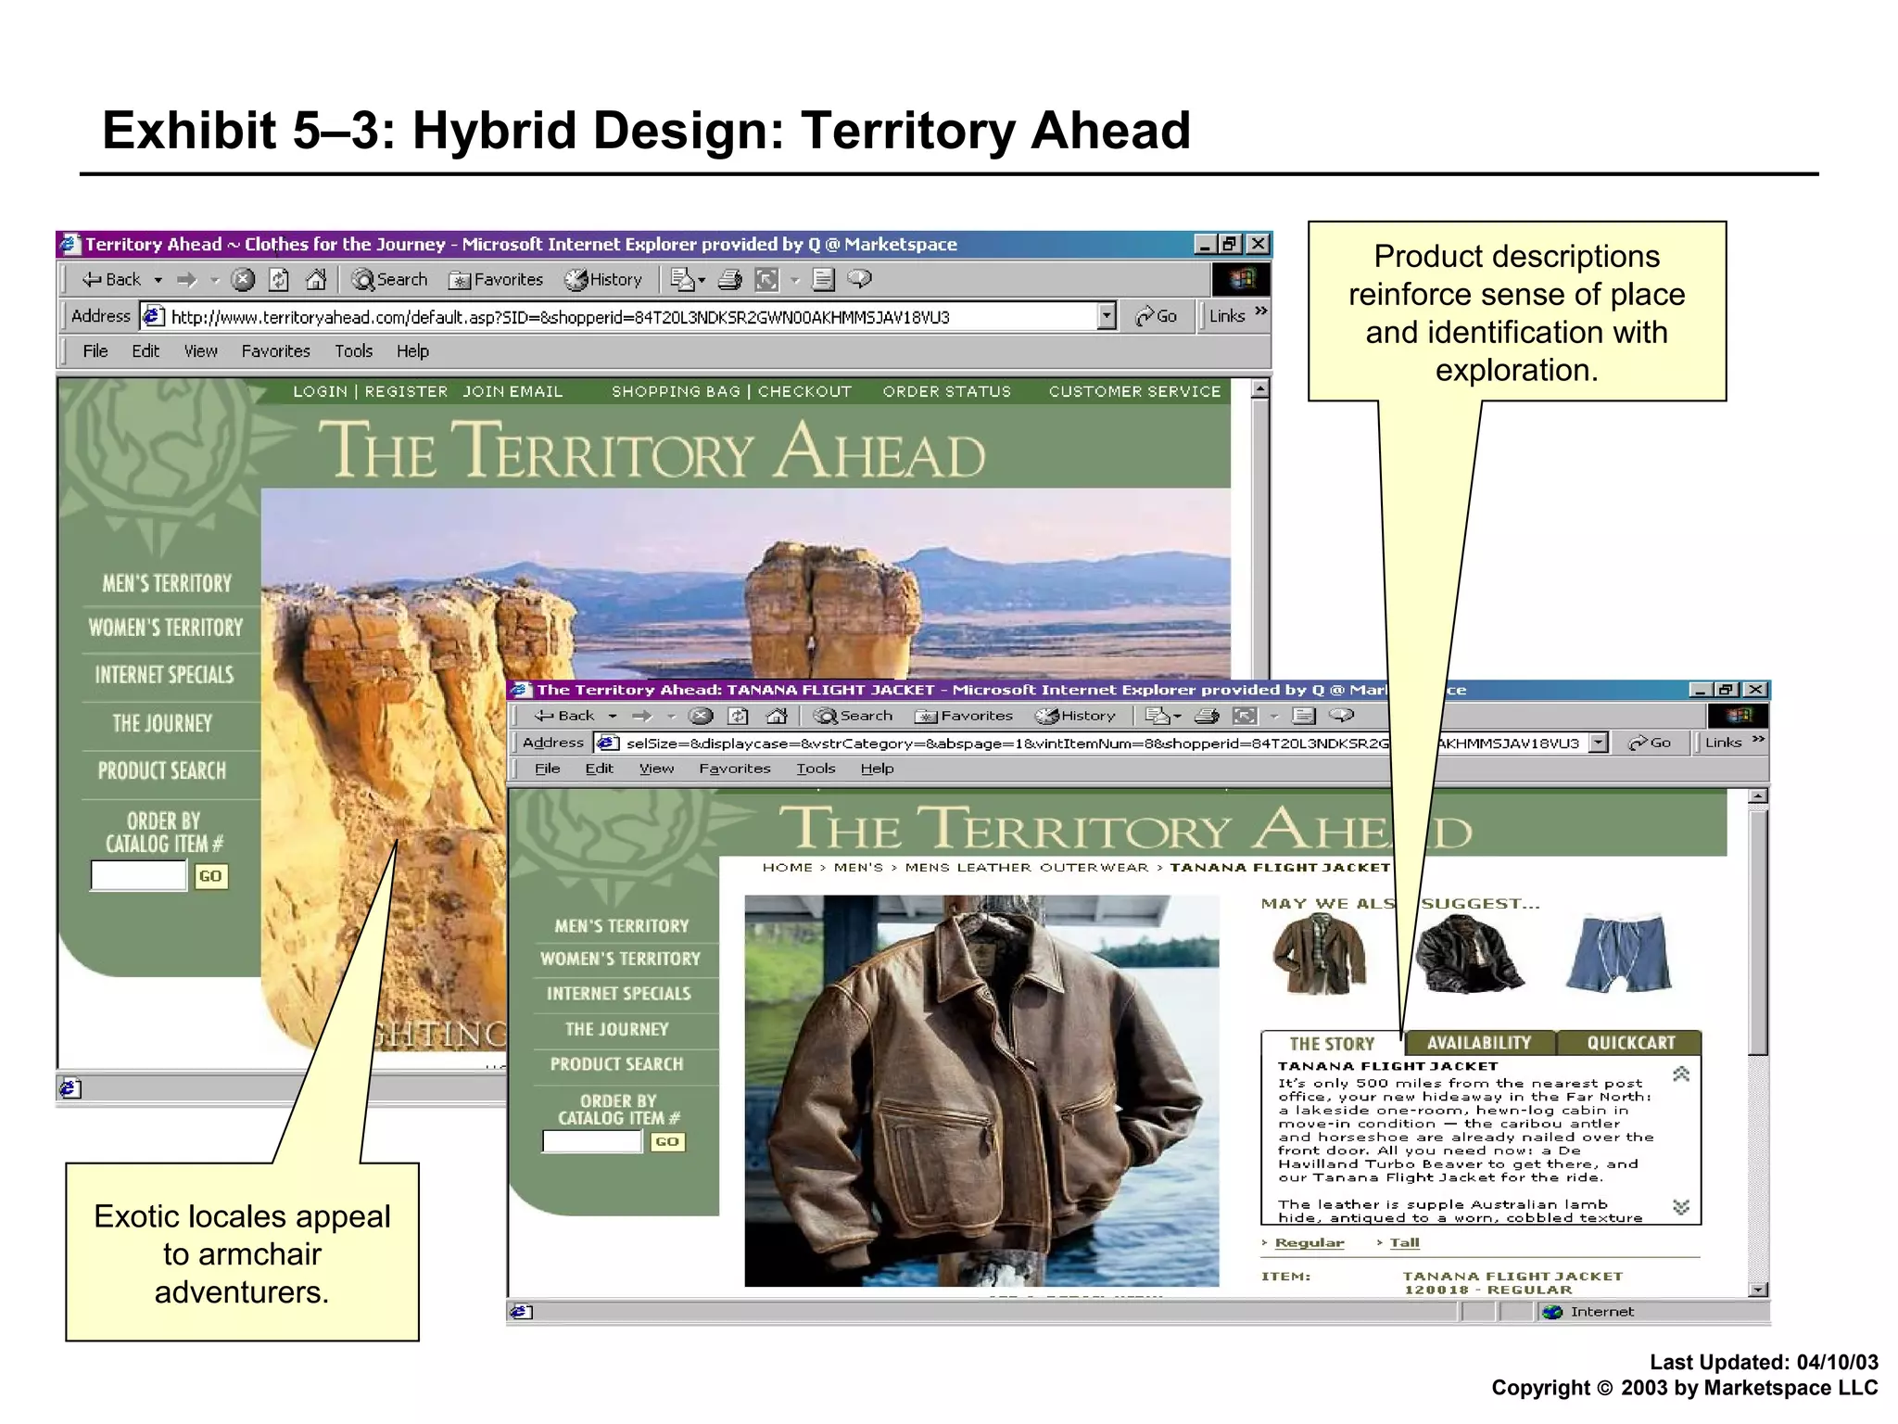1898x1424 pixels.
Task: Click Discuss icon in the rear browser toolbar
Action: (823, 279)
